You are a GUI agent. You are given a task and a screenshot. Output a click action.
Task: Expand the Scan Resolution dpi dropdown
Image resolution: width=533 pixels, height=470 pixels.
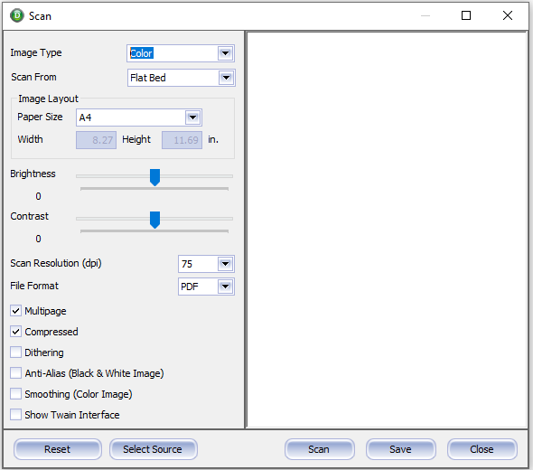[225, 264]
